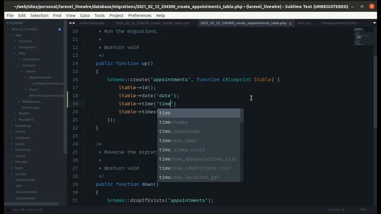Switch to the create_clients_table.php tab
This screenshot has height=214, width=381.
[152, 23]
